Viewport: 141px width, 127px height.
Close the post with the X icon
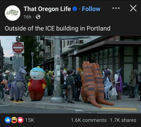pyautogui.click(x=133, y=8)
